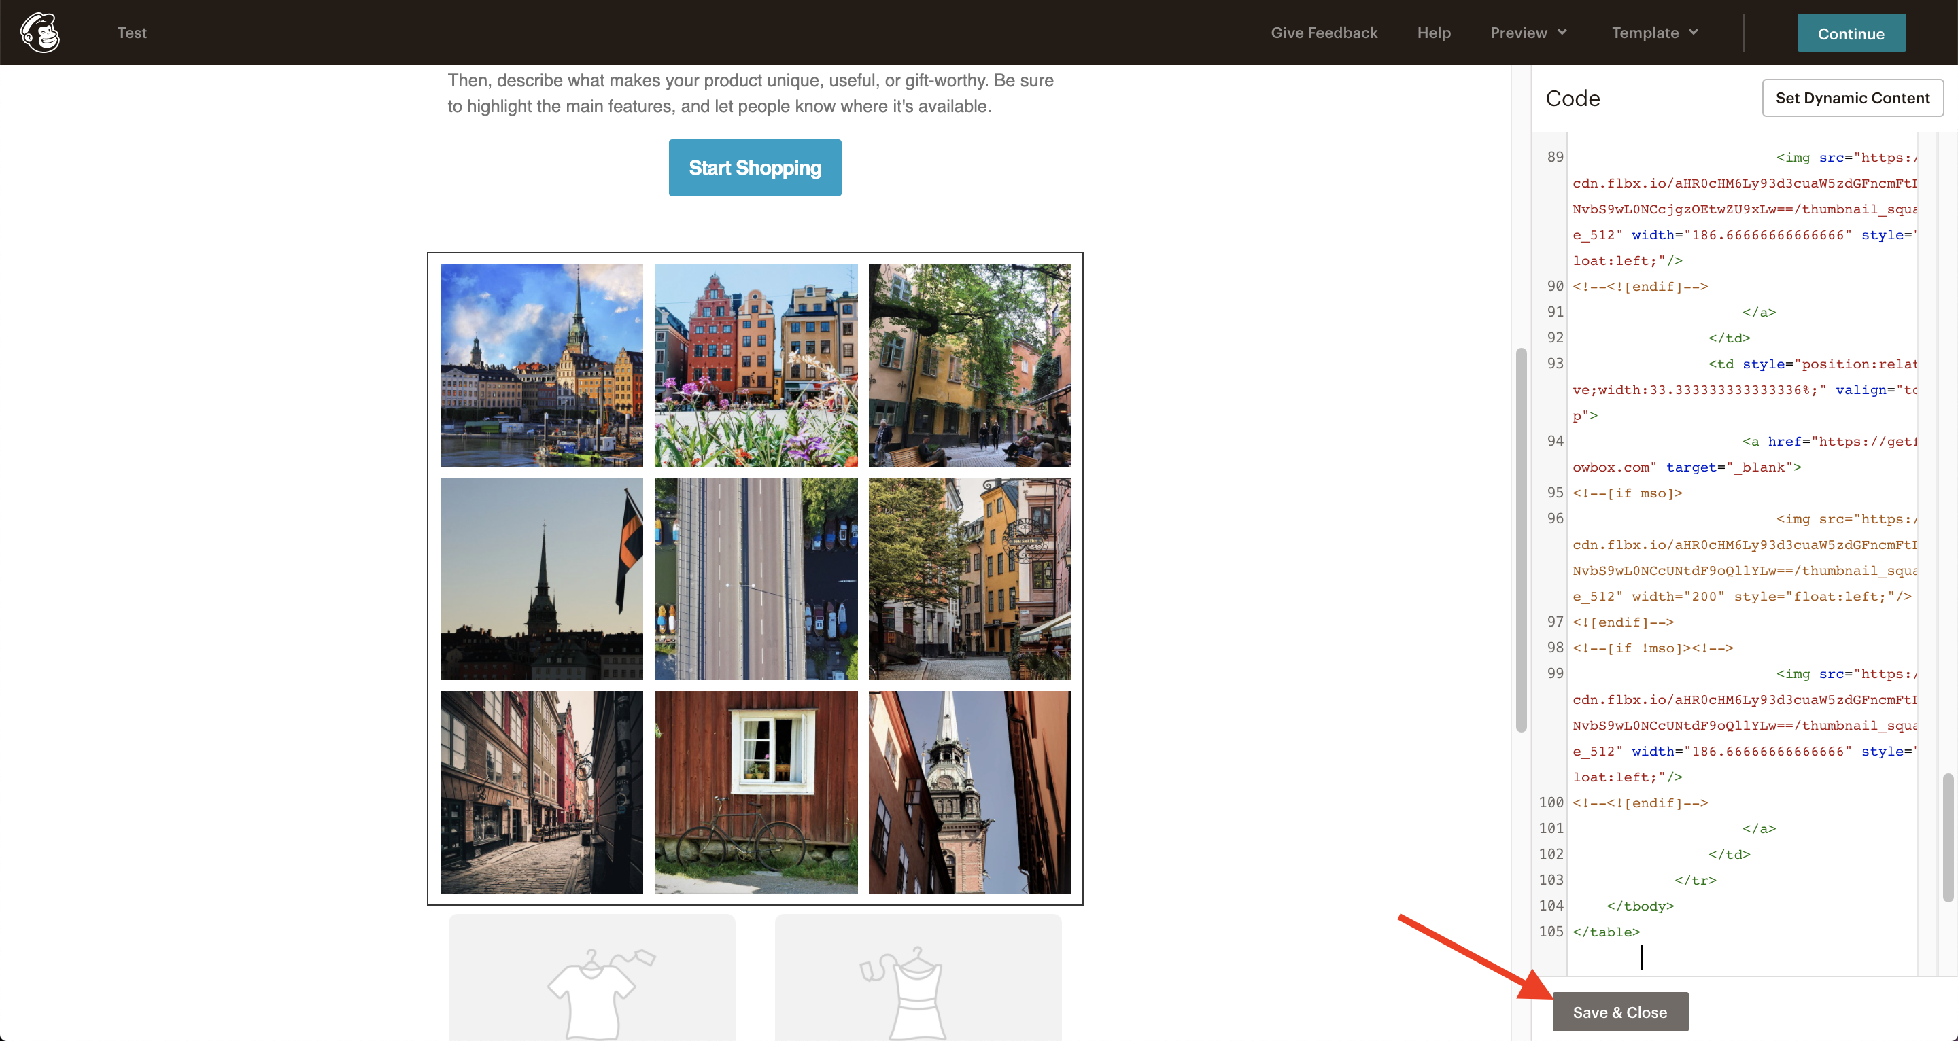Click the Test campaign name
Image resolution: width=1958 pixels, height=1041 pixels.
(x=131, y=33)
